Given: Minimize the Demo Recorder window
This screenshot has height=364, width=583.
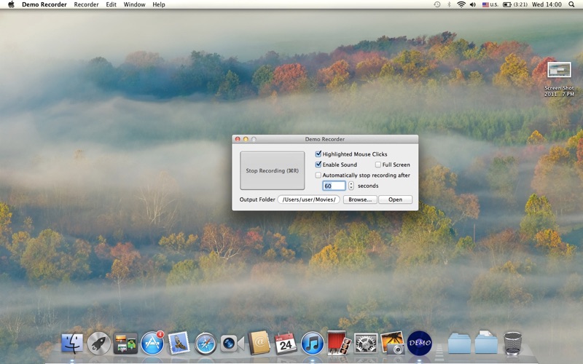Looking at the screenshot, I should [x=246, y=139].
